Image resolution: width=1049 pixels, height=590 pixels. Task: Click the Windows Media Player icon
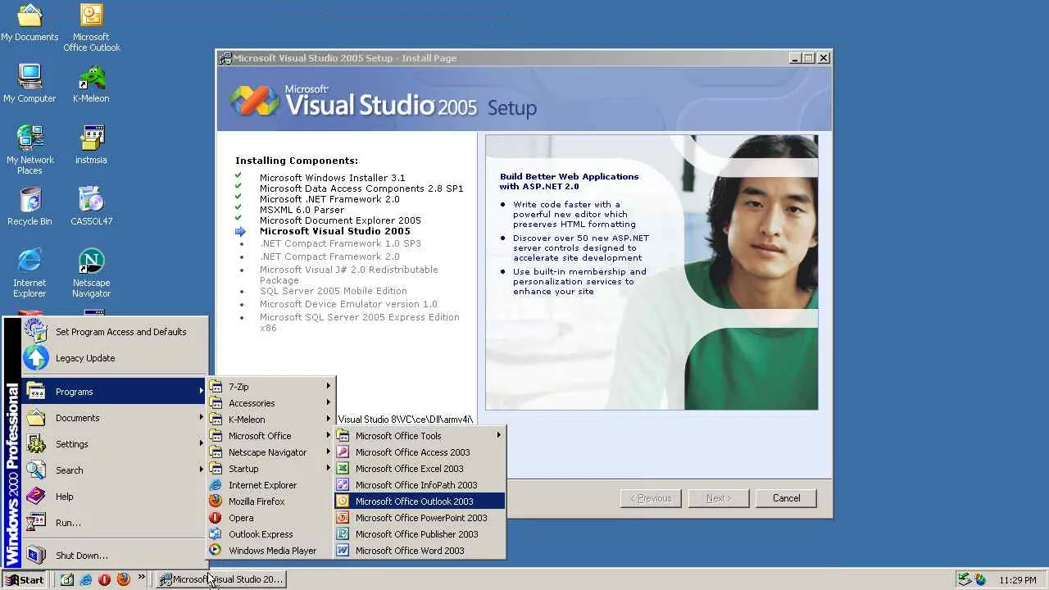click(216, 550)
